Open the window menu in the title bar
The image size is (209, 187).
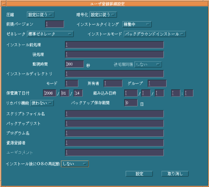coord(4,4)
